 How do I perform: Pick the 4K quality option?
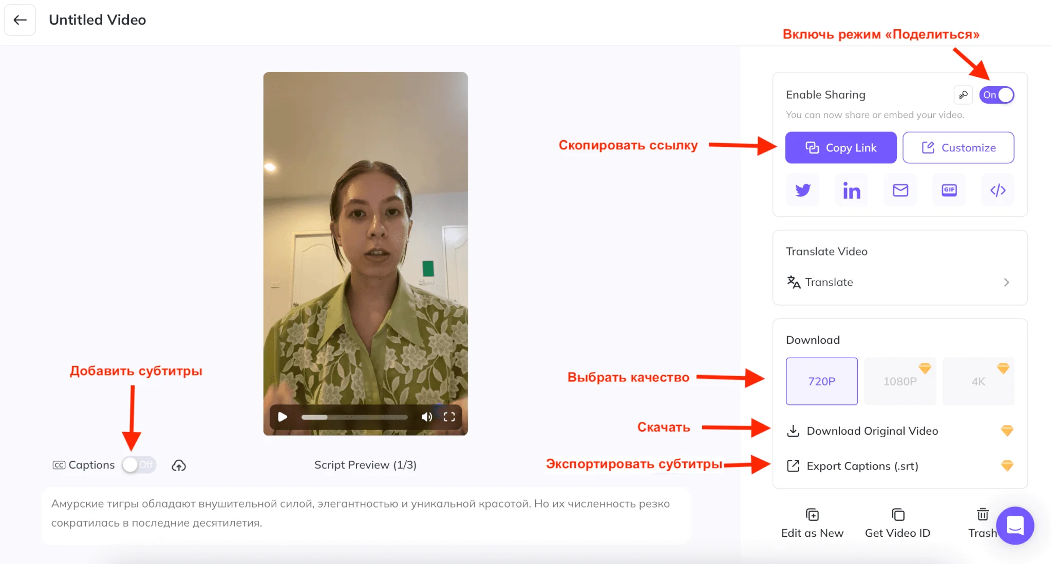coord(978,381)
